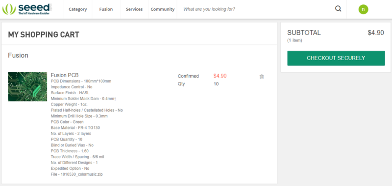Open the Fusion PCB product thumbnail

click(x=27, y=86)
